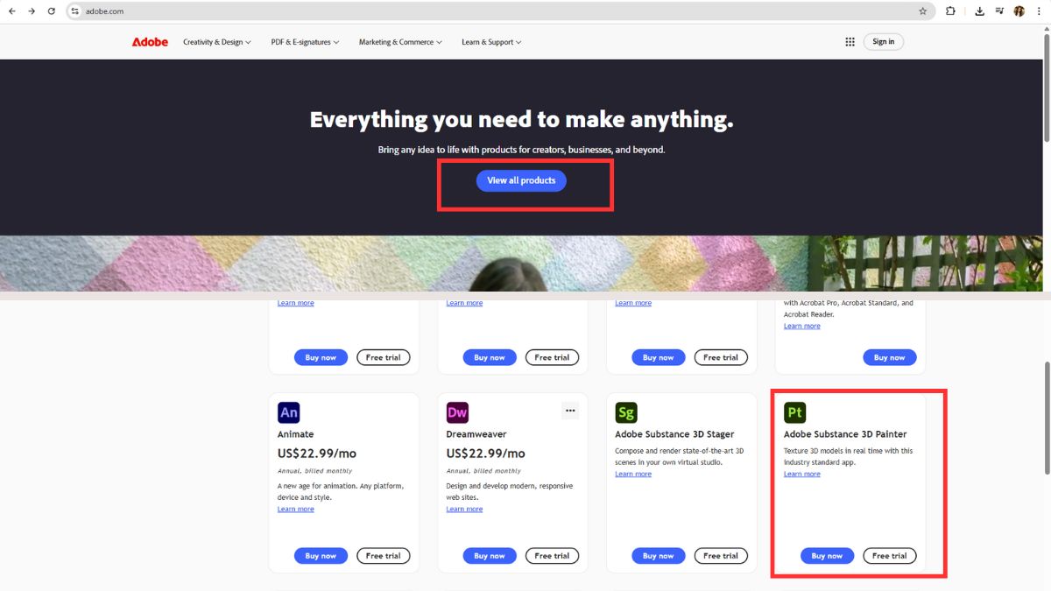Open the Learn & Support dropdown
Screen dimensions: 1051x591
click(x=491, y=42)
